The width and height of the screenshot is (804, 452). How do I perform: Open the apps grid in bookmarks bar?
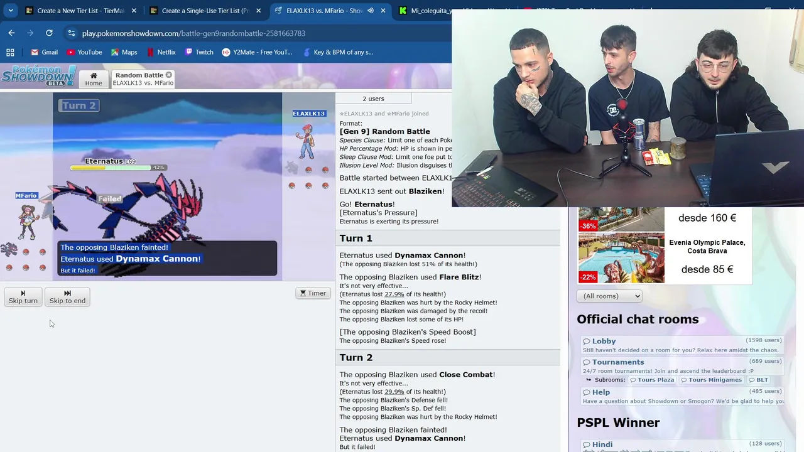10,52
